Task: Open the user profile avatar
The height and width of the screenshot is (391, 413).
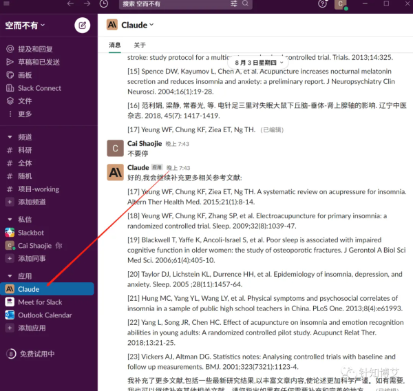Action: [340, 4]
